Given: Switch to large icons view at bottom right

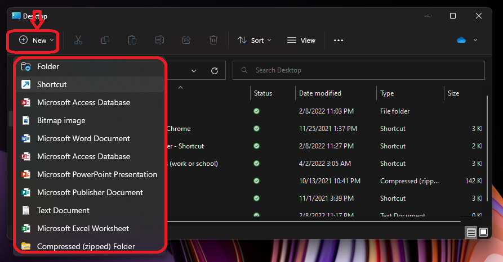Looking at the screenshot, I should point(483,232).
